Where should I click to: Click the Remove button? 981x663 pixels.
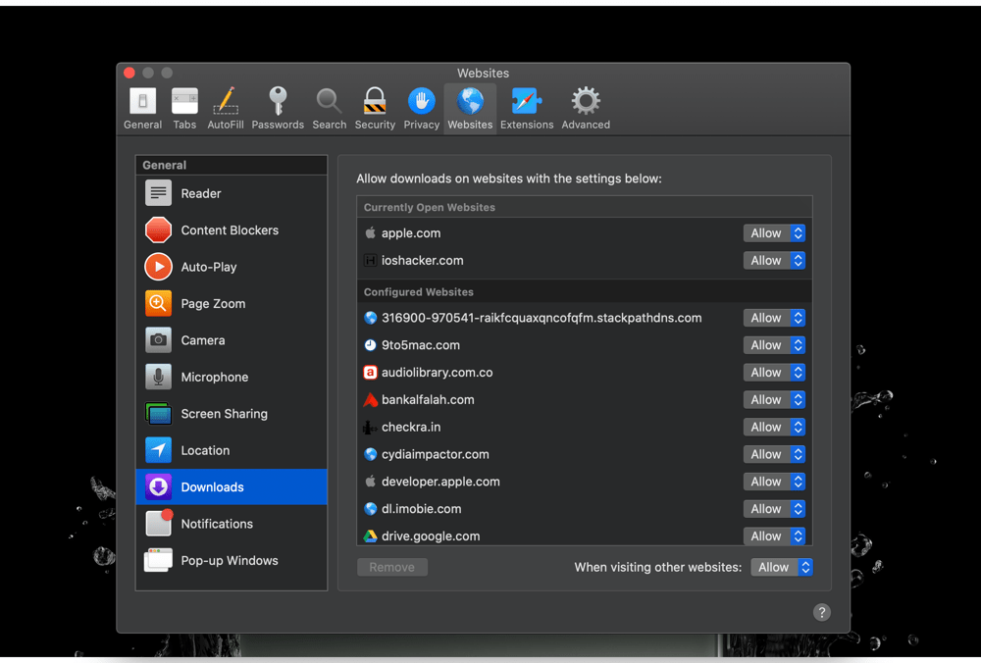click(392, 567)
